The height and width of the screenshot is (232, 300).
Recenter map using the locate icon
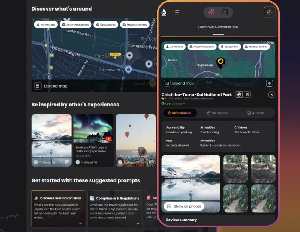(x=269, y=83)
